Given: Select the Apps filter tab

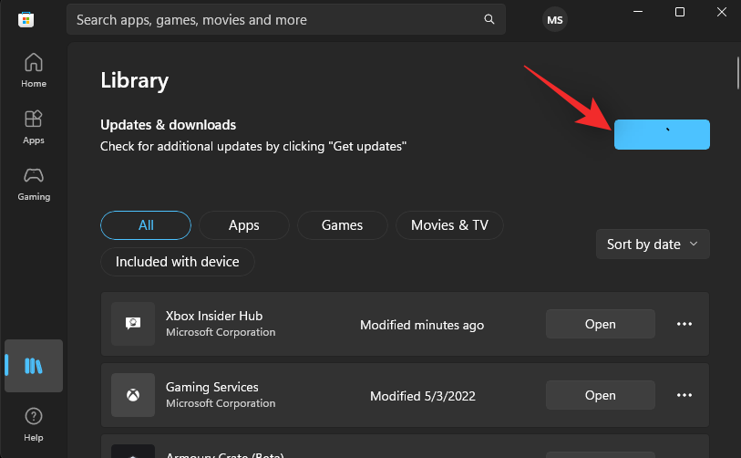Looking at the screenshot, I should (x=244, y=225).
